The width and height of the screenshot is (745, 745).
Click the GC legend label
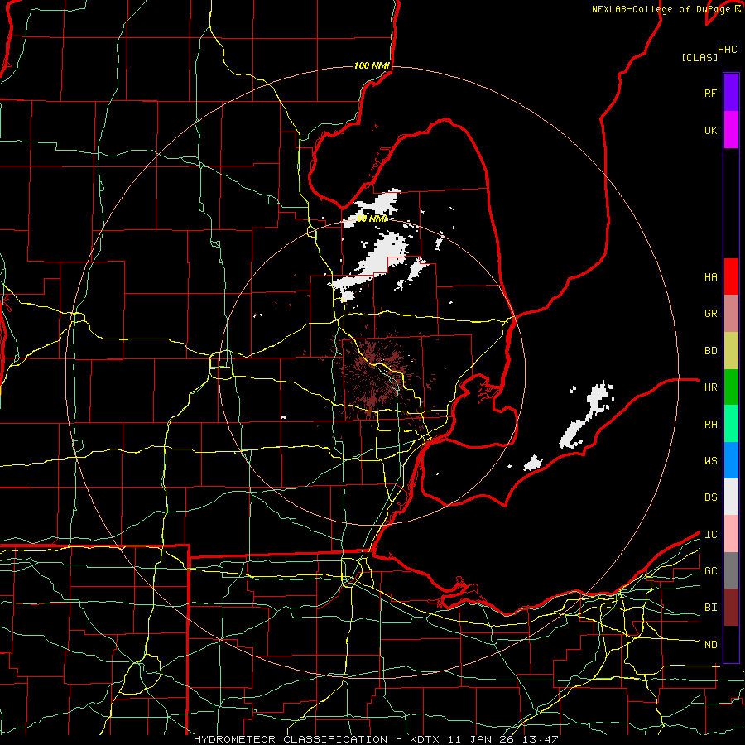[x=710, y=570]
